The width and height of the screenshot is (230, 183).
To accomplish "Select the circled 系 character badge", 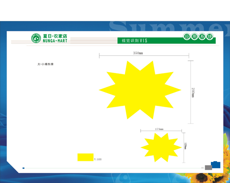I will click(x=202, y=37).
